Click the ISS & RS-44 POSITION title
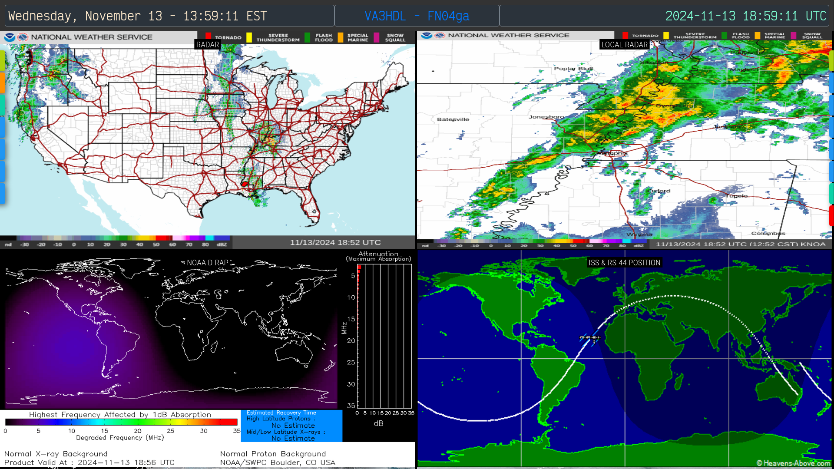834x469 pixels. click(624, 263)
